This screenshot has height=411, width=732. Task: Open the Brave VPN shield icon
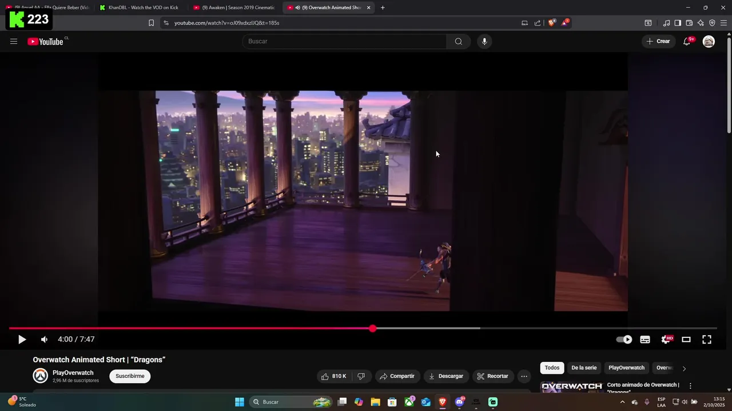712,23
